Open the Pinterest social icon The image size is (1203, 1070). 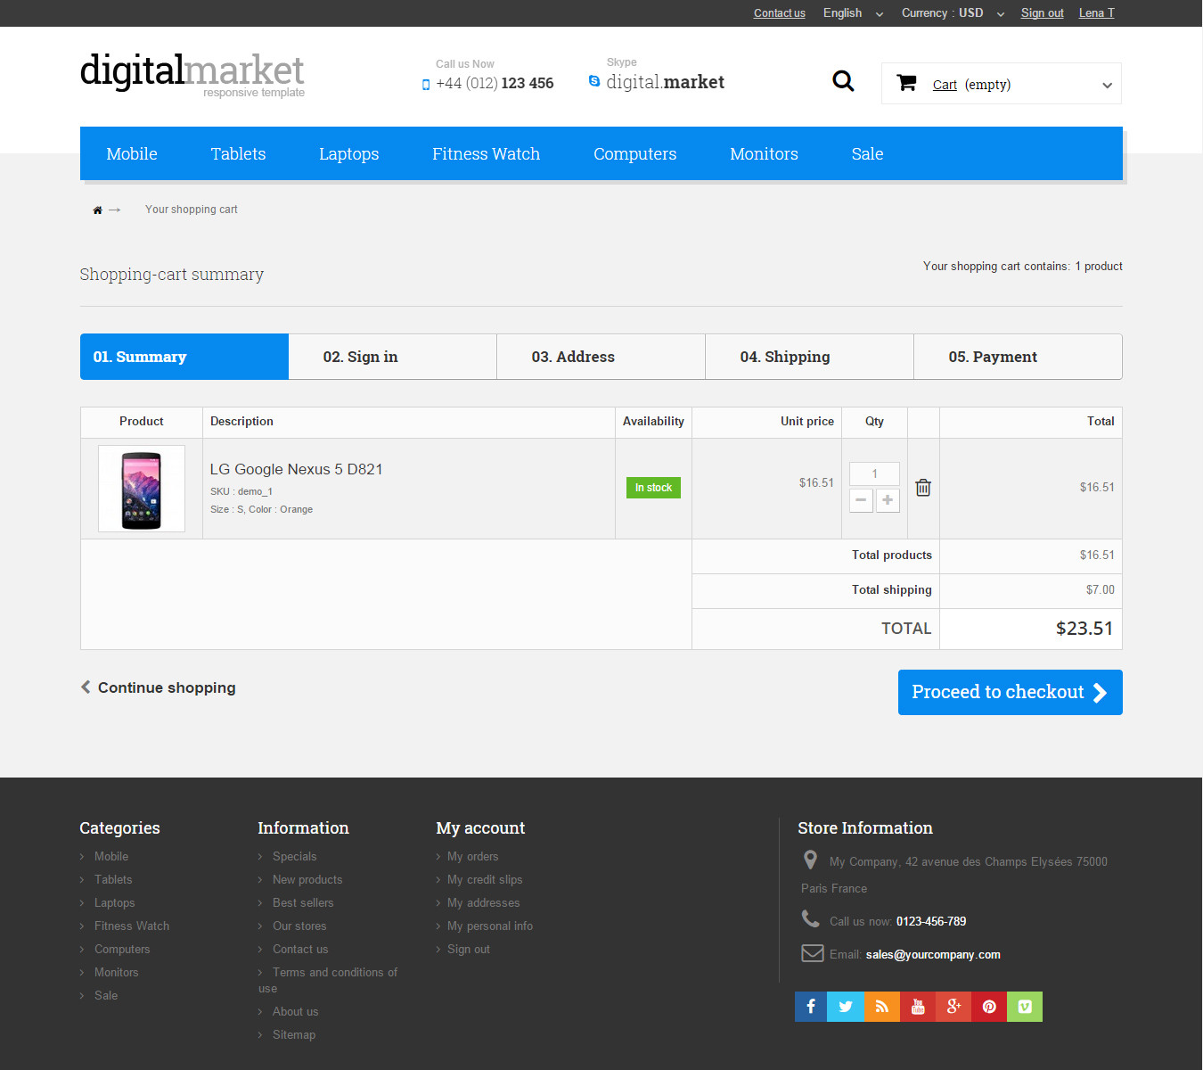[989, 1007]
